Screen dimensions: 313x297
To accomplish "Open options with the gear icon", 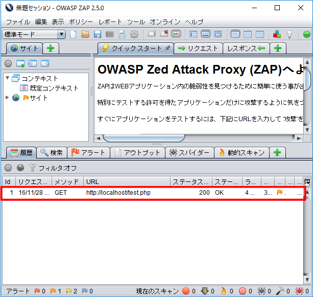I will tap(134, 34).
